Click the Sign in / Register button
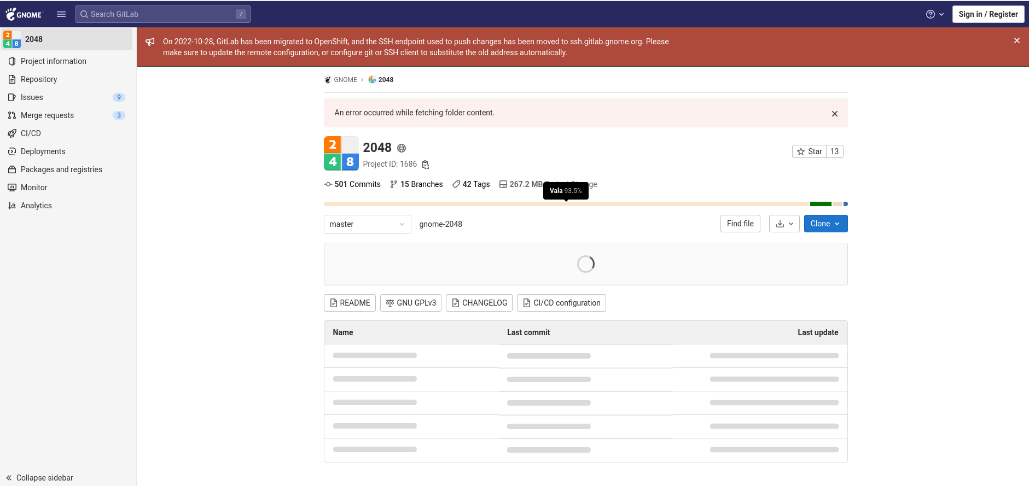The image size is (1029, 486). pyautogui.click(x=988, y=14)
